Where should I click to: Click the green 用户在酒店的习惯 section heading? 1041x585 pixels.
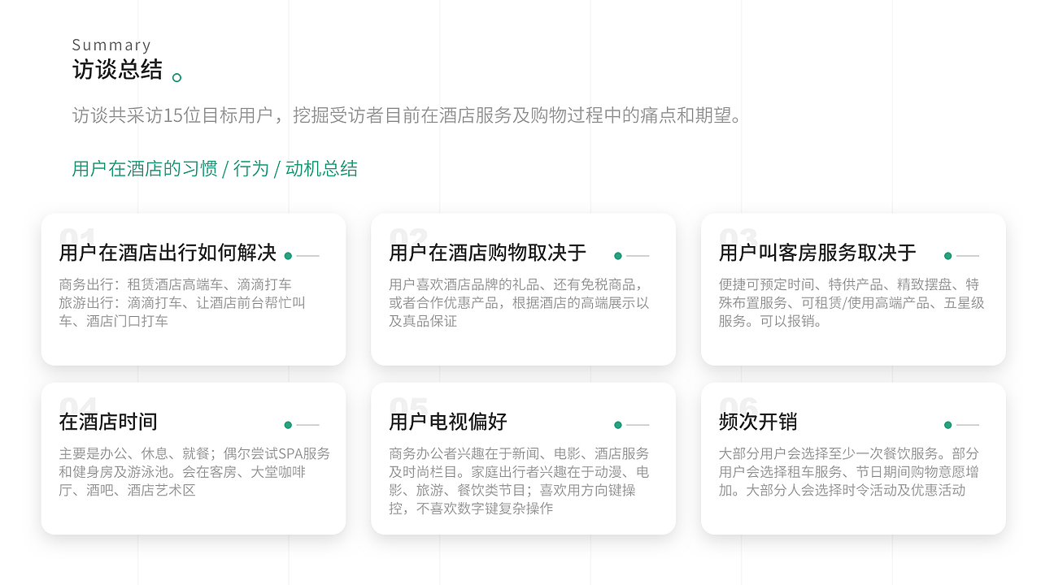coord(214,168)
